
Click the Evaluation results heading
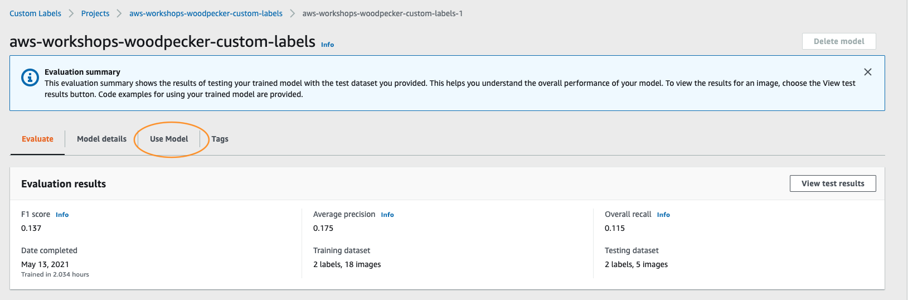(64, 184)
